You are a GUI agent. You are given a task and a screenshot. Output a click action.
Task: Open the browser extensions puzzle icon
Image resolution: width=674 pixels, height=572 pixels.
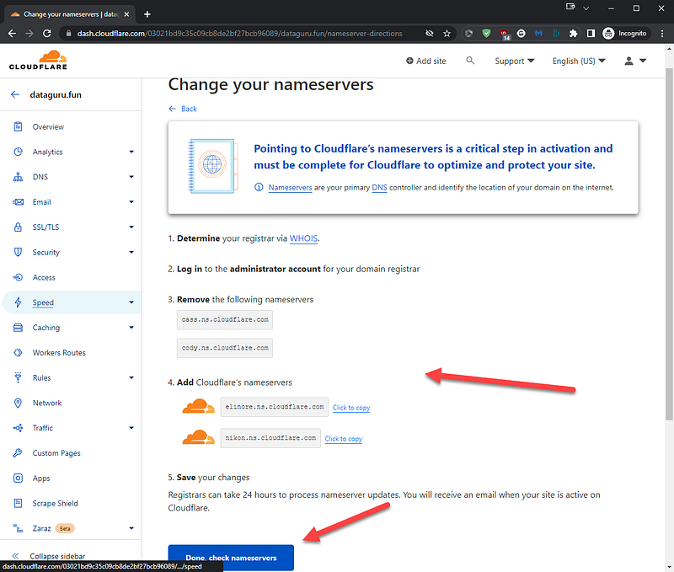point(573,34)
